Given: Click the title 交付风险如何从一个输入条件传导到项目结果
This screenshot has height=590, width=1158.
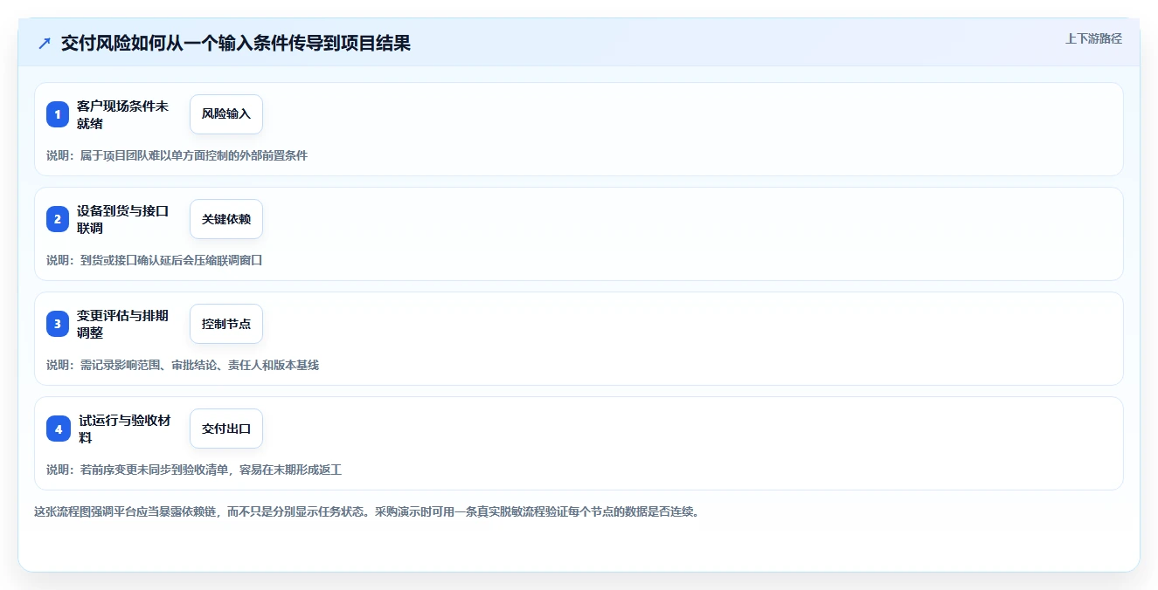Looking at the screenshot, I should point(236,43).
